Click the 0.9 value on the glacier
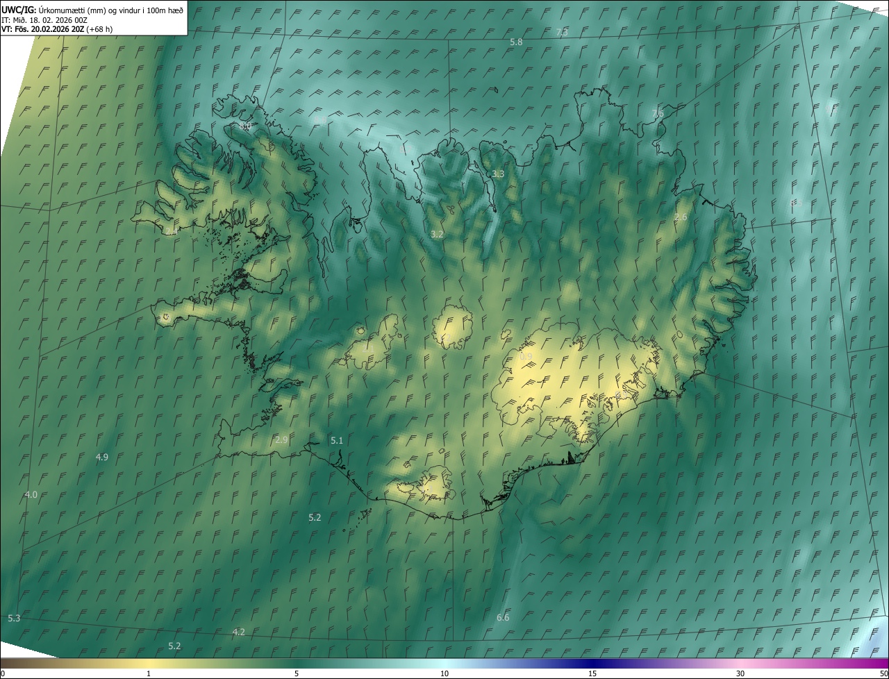 (526, 357)
